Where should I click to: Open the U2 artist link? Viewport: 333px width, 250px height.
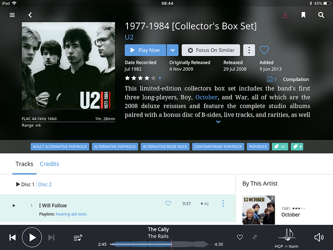point(129,37)
